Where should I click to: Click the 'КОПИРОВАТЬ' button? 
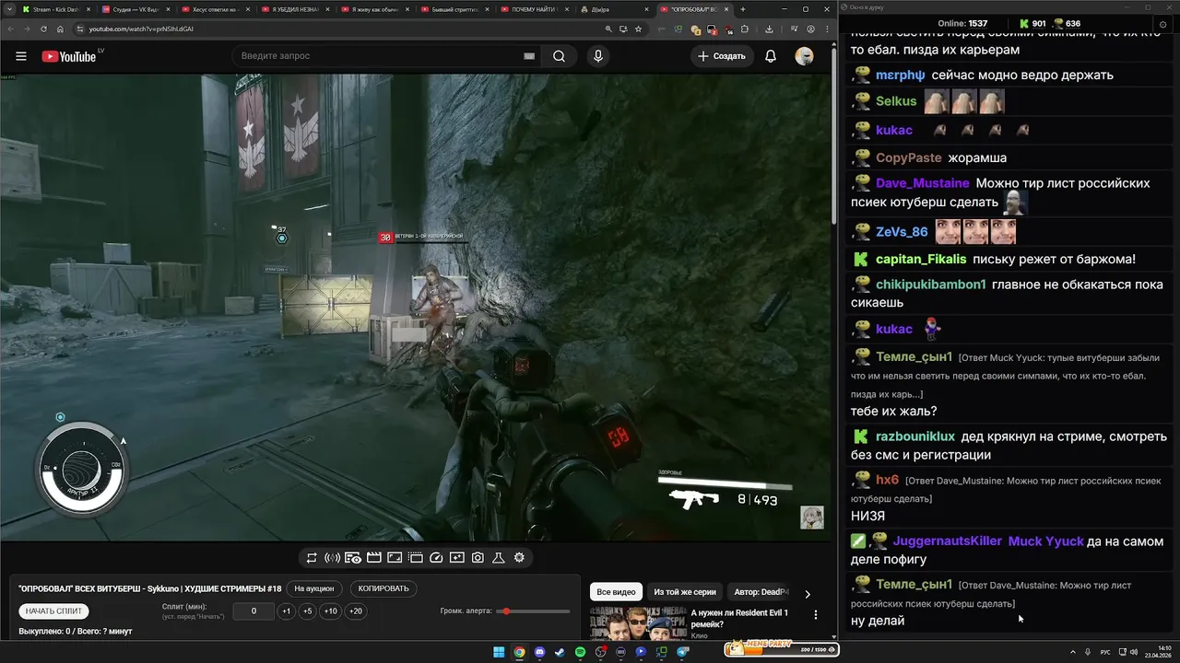click(383, 588)
